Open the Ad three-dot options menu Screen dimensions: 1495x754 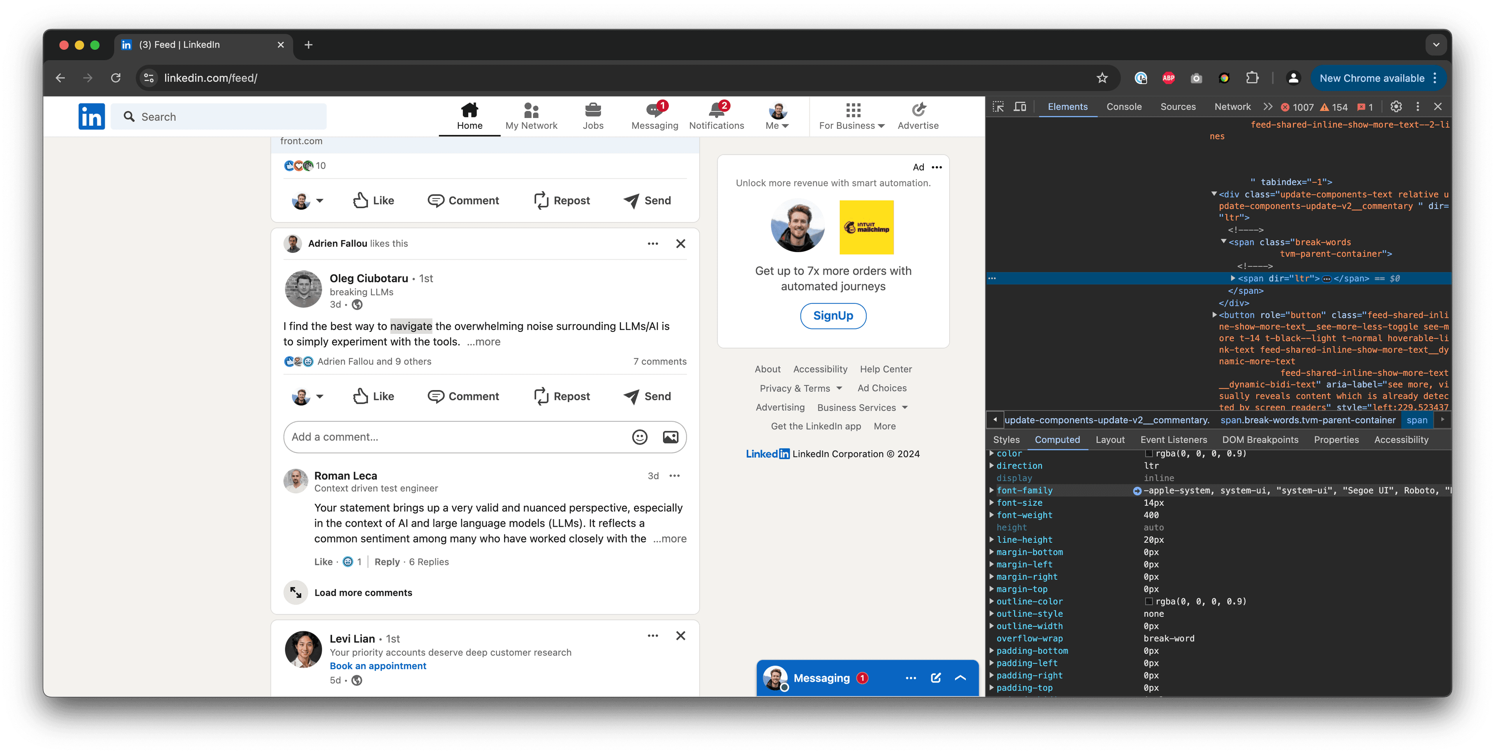pyautogui.click(x=937, y=167)
